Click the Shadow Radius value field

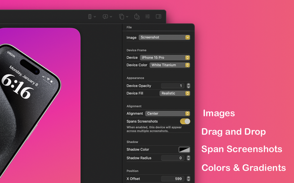click(x=173, y=158)
